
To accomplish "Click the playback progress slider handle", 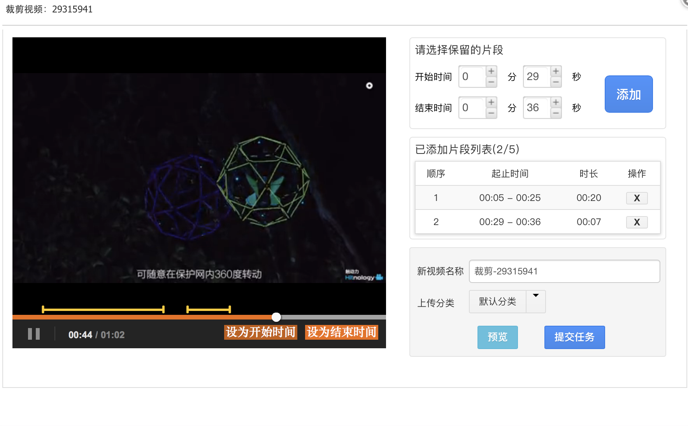I will (276, 317).
